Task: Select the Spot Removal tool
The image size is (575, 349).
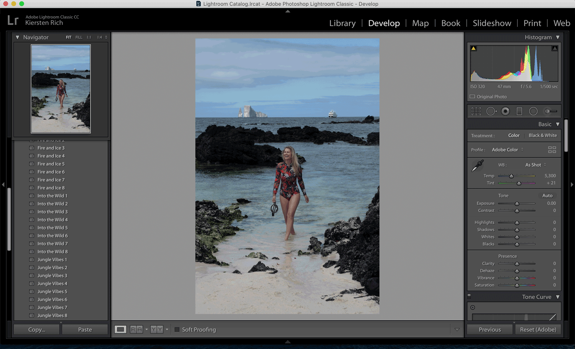Action: pyautogui.click(x=491, y=111)
